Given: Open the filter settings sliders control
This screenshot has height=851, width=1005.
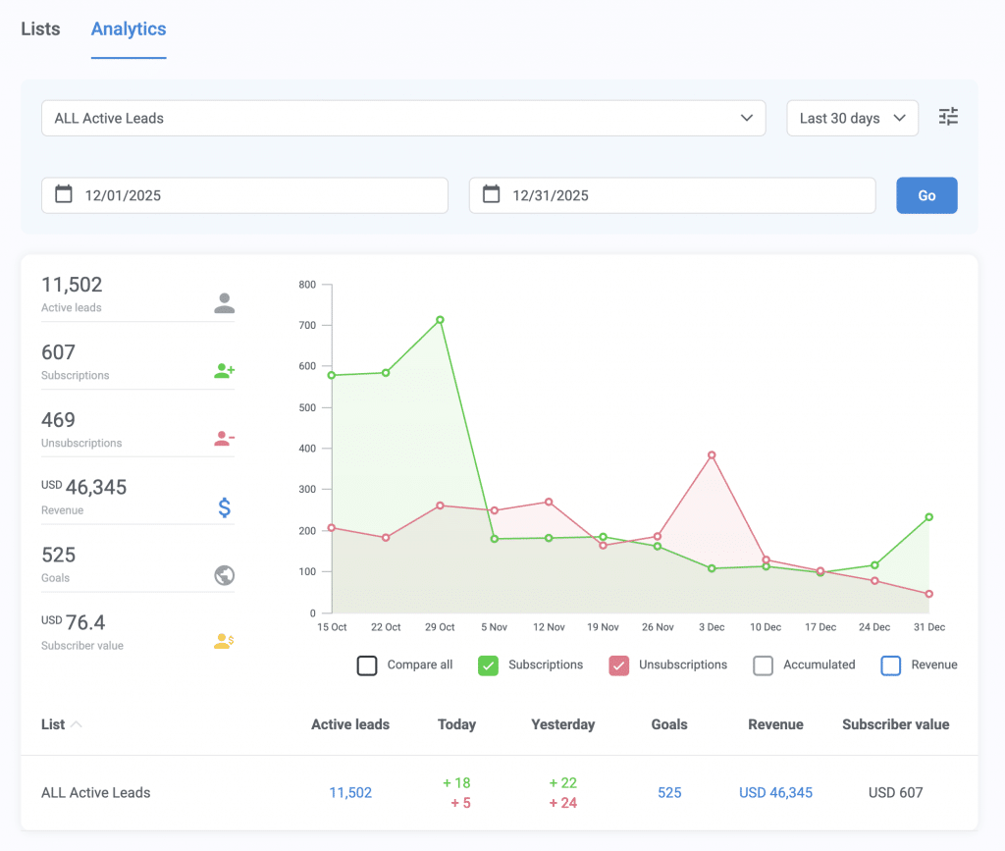Looking at the screenshot, I should (948, 116).
